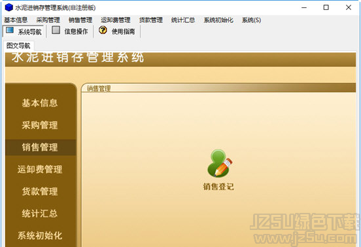
Task: Select 统计汇总 in the left sidebar
Action: pyautogui.click(x=40, y=214)
